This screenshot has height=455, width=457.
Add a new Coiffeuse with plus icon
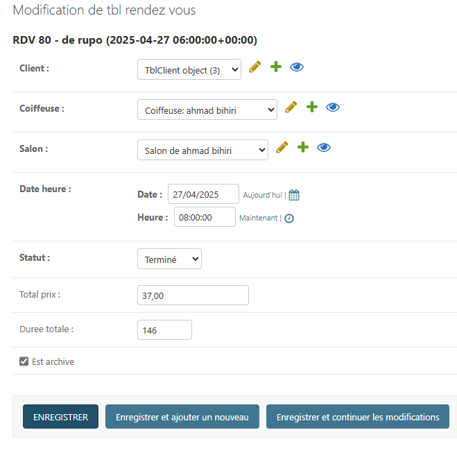(x=311, y=108)
